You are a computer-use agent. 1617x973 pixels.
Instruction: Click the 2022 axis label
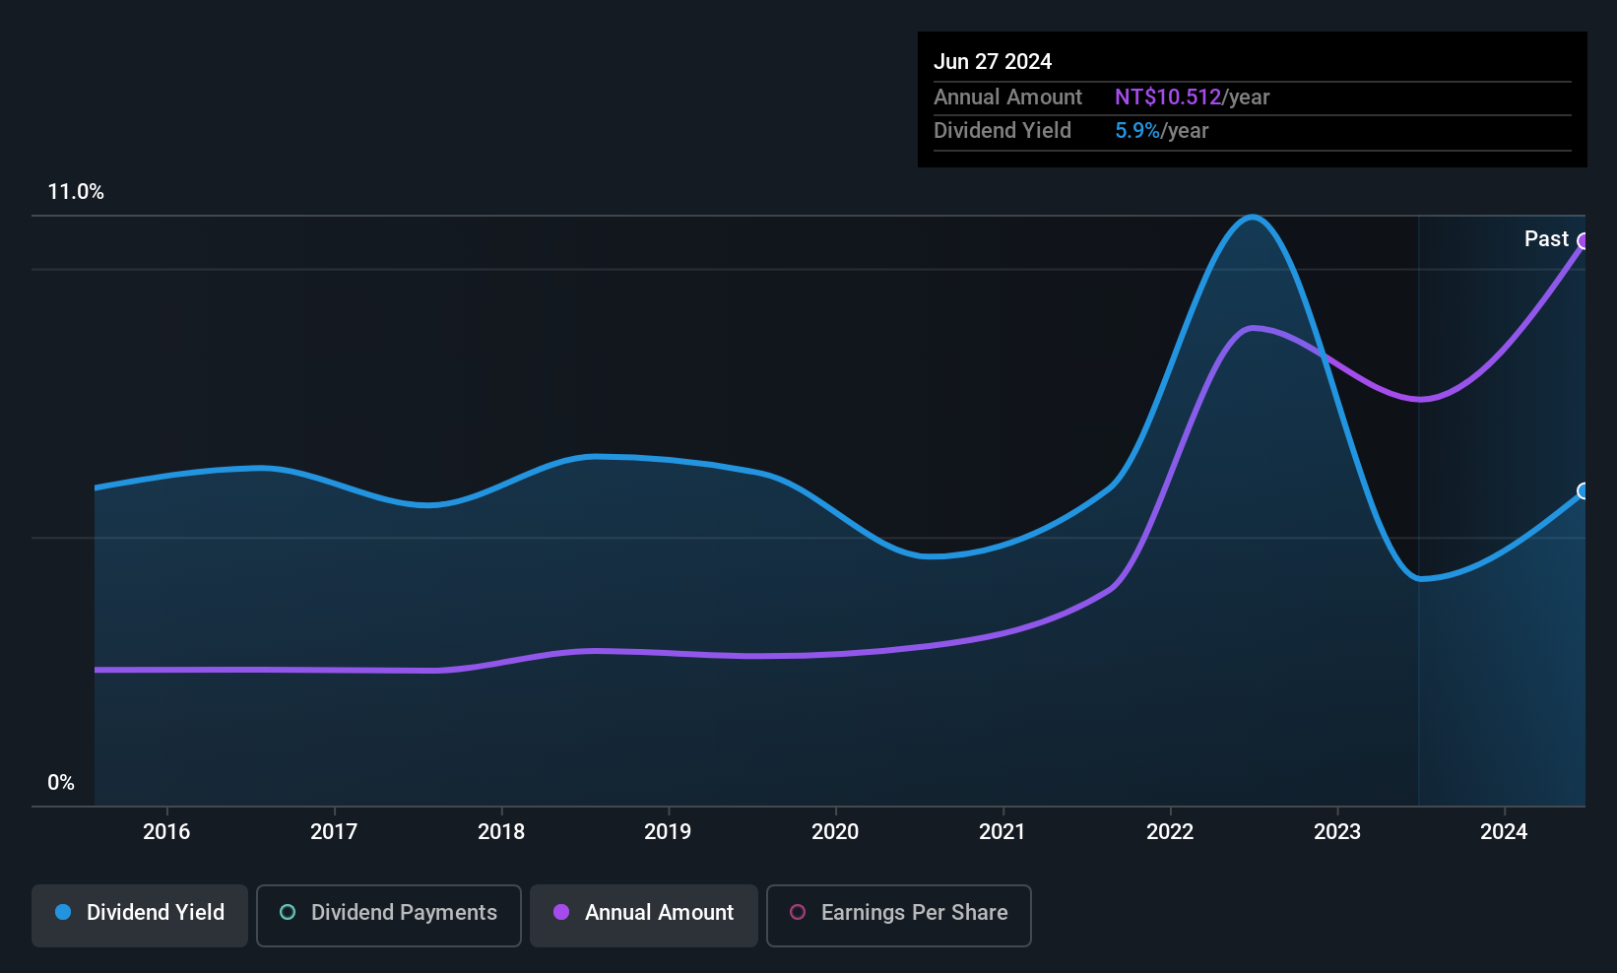coord(1170,831)
